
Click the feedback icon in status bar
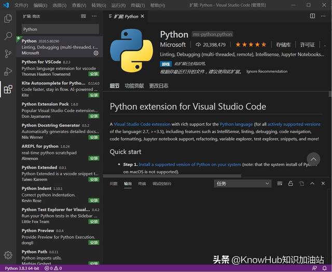[x=314, y=268]
